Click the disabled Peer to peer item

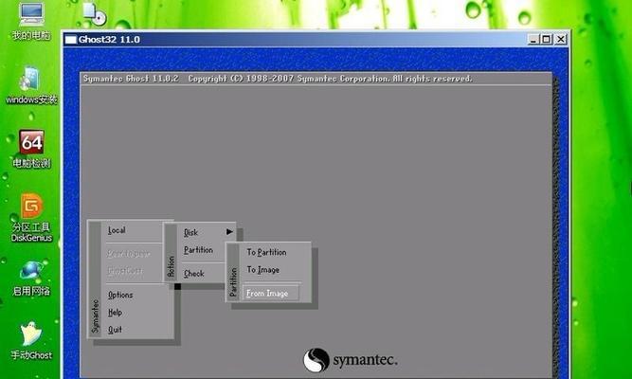129,254
